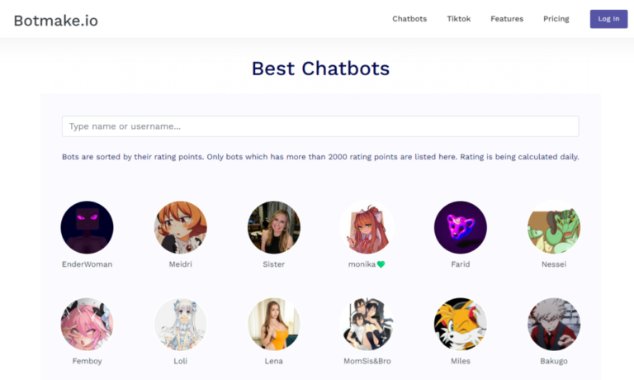Go to the Tiktok navigation link
634x380 pixels.
click(x=458, y=19)
